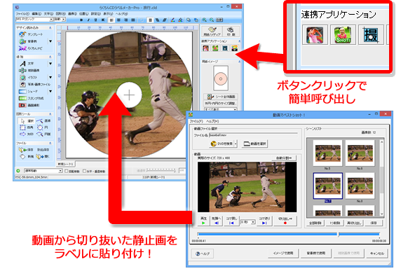Click the zoom-in magnifier in the toolbar
This screenshot has height=271, width=408.
205,20
